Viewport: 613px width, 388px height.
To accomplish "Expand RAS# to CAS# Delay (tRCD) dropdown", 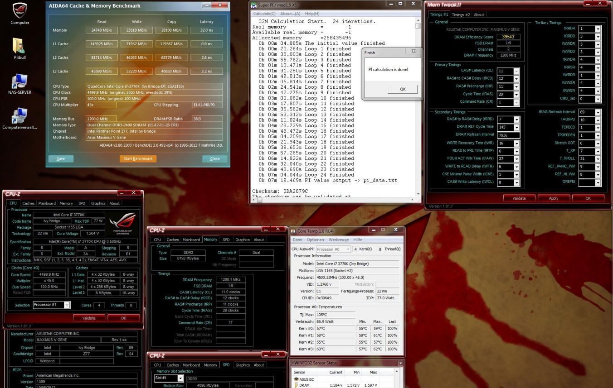I will pyautogui.click(x=516, y=79).
